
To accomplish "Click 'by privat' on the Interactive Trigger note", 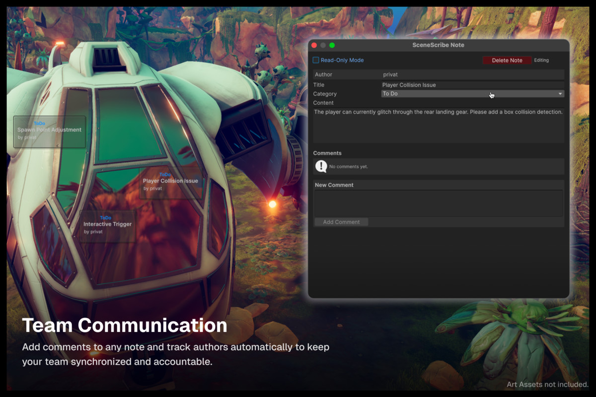I will (x=93, y=231).
